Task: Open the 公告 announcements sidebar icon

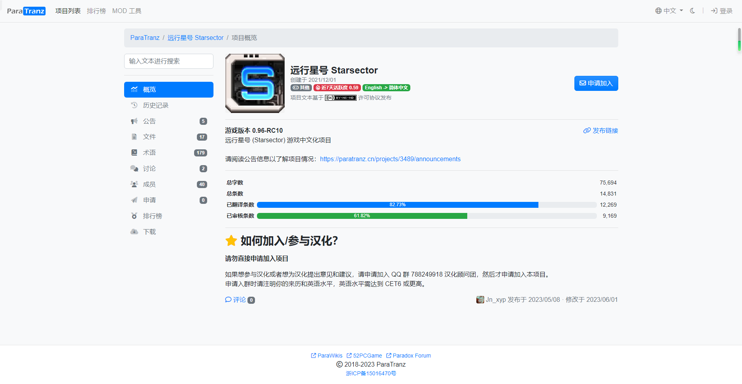Action: [134, 121]
